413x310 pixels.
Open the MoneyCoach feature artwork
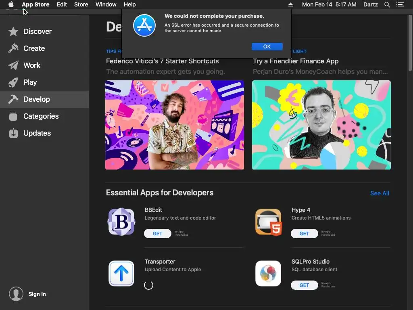[x=321, y=125]
